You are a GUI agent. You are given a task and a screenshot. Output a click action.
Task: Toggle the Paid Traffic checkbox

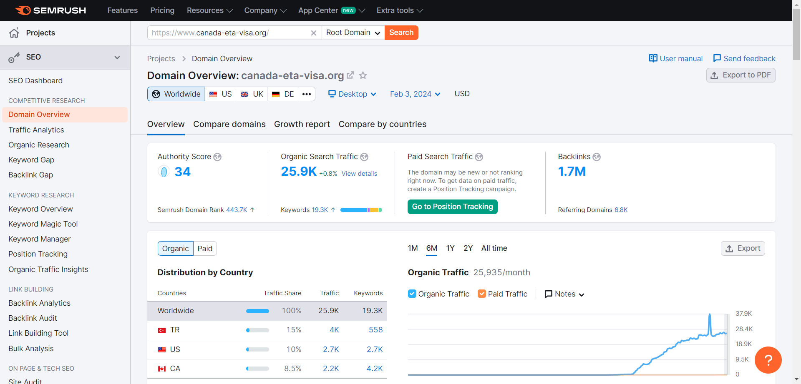(x=482, y=294)
